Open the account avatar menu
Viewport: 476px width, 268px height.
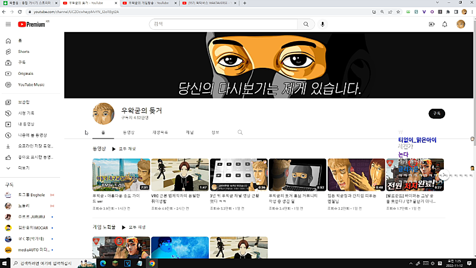tap(461, 24)
